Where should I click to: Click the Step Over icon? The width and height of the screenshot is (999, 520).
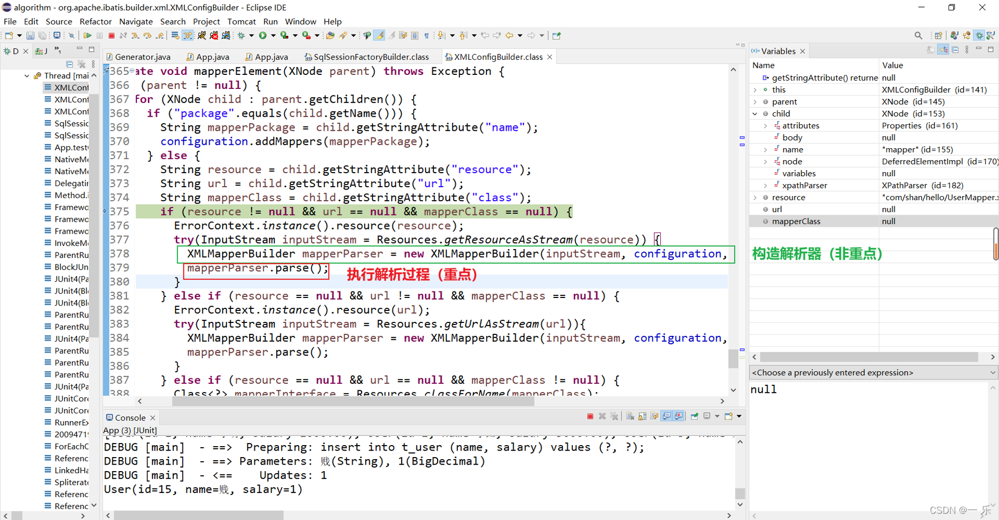[x=147, y=35]
